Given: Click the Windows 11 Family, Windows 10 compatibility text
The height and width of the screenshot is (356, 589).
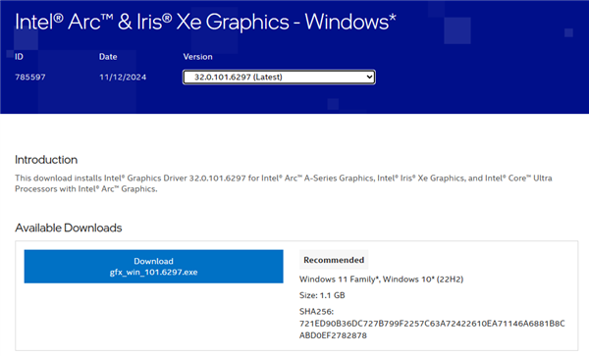Looking at the screenshot, I should coord(381,280).
